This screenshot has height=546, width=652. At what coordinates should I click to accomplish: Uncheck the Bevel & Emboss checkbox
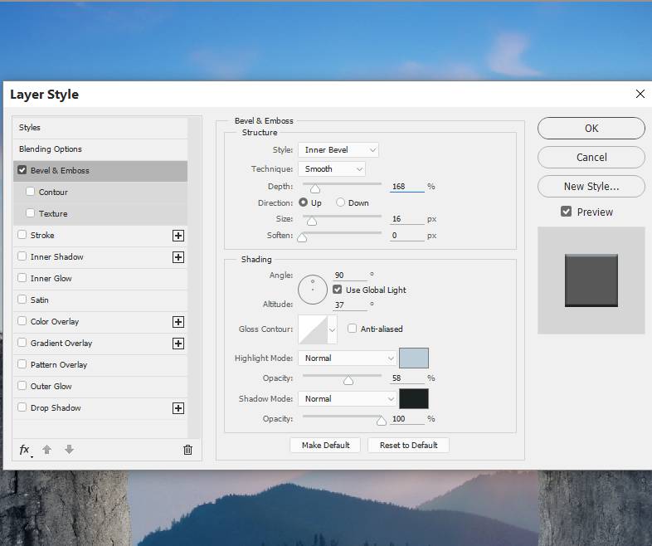click(x=22, y=170)
